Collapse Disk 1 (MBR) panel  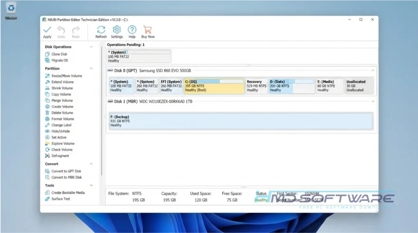click(x=373, y=101)
